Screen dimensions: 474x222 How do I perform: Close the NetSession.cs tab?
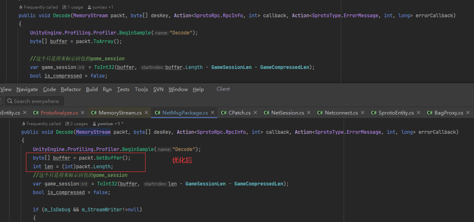click(x=309, y=112)
